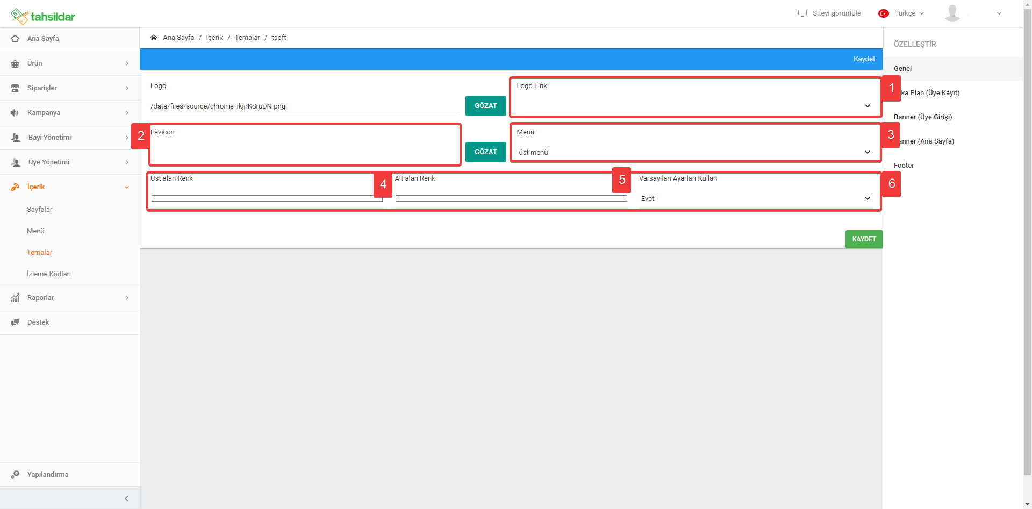The height and width of the screenshot is (509, 1032).
Task: Click the tahsildar logo
Action: (43, 17)
